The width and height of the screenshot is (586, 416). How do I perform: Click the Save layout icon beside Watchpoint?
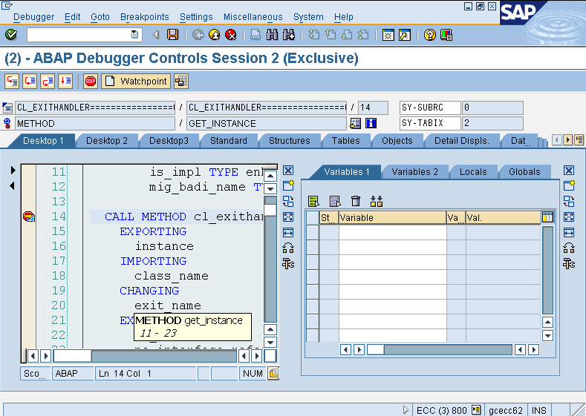pyautogui.click(x=181, y=81)
